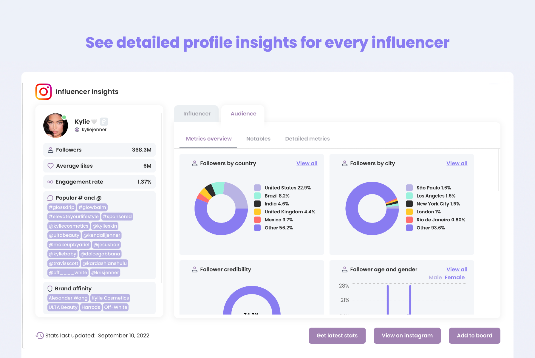This screenshot has width=535, height=358.
Task: Click the #elevateyourlifestyle hashtag tag
Action: click(x=74, y=217)
